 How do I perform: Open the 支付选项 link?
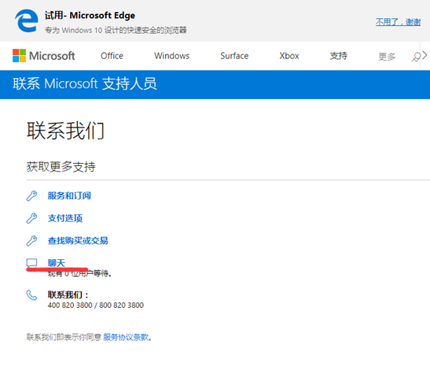click(x=65, y=218)
